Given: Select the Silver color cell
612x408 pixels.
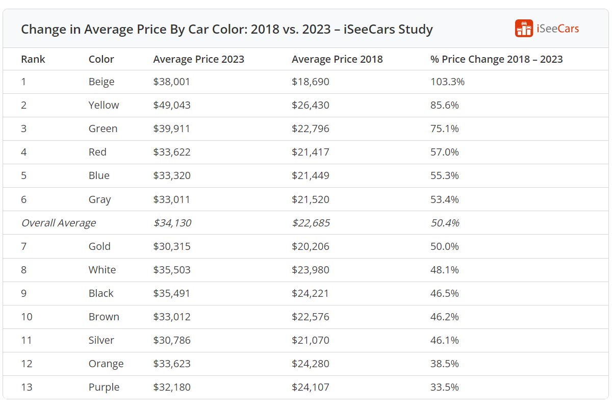Looking at the screenshot, I should click(x=101, y=340).
